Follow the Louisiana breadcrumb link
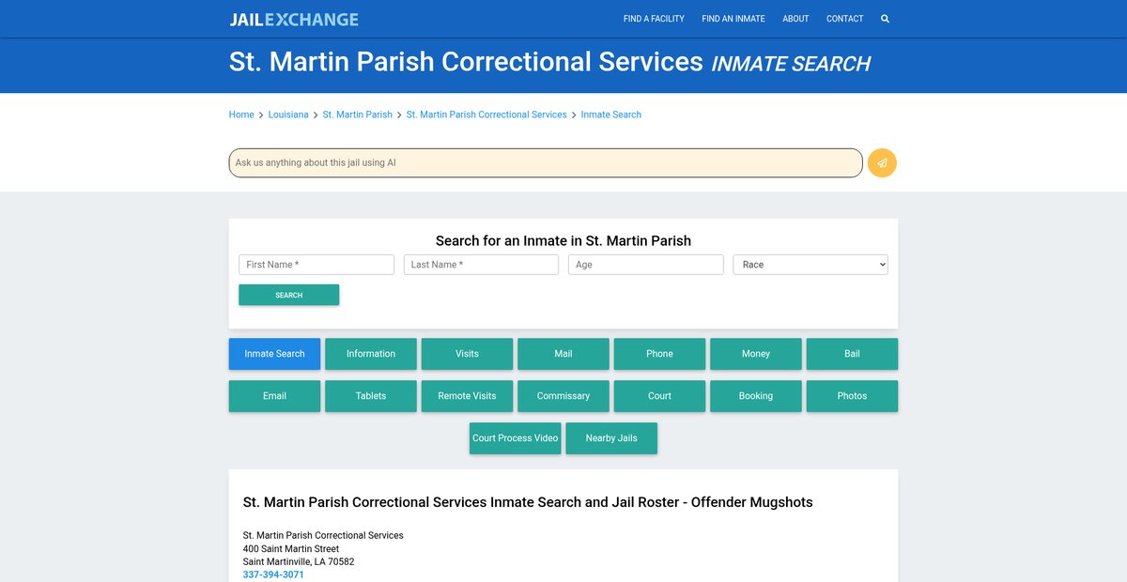This screenshot has width=1127, height=582. tap(288, 115)
